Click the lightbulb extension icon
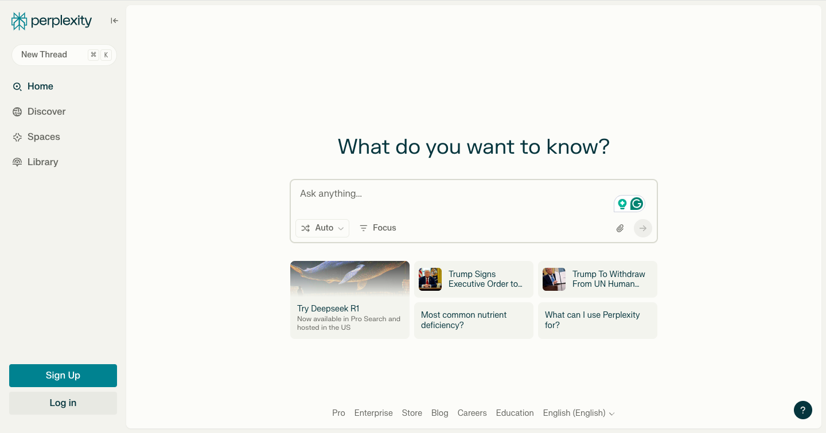Image resolution: width=826 pixels, height=433 pixels. pyautogui.click(x=622, y=204)
